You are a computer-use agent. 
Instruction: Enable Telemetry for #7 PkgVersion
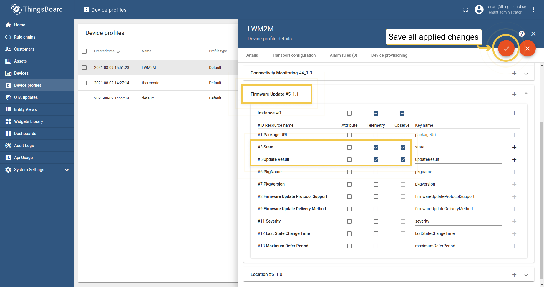click(x=376, y=184)
